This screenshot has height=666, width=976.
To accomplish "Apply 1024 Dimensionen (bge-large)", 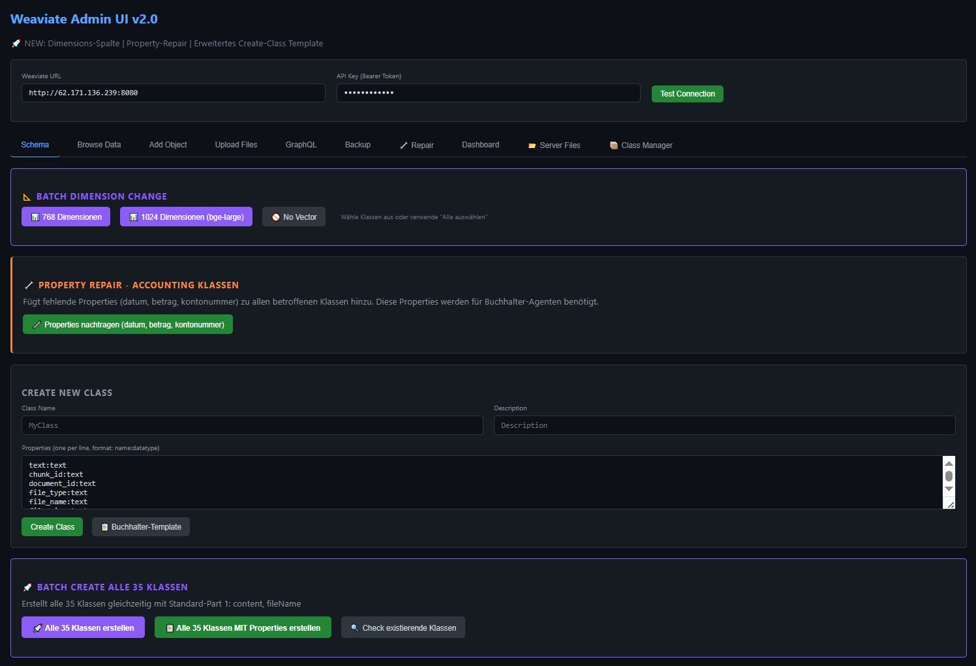I will point(186,217).
